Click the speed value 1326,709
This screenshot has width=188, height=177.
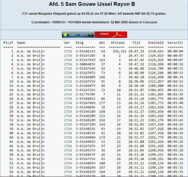coord(156,69)
